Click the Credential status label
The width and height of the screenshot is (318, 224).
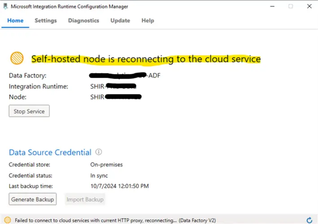(x=30, y=175)
